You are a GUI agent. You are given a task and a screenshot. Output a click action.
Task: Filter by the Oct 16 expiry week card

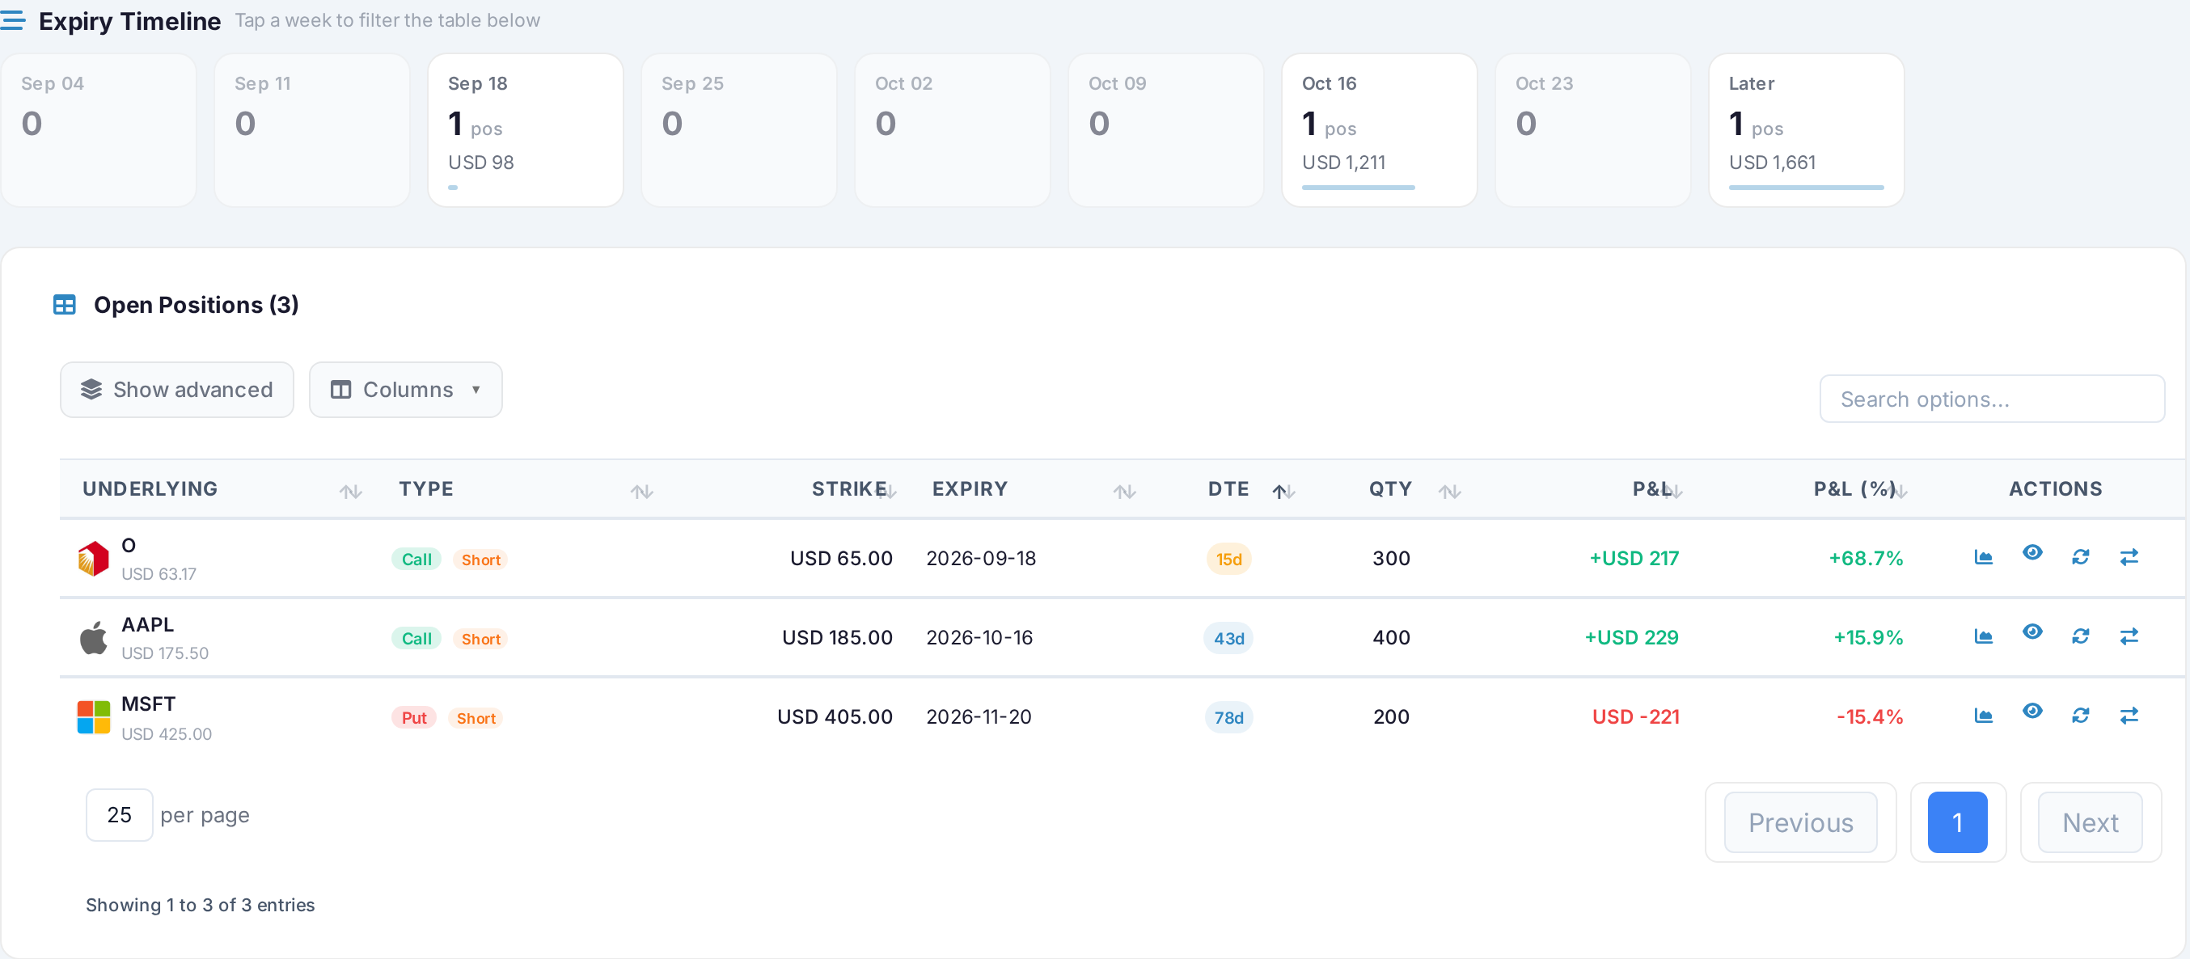(1379, 130)
